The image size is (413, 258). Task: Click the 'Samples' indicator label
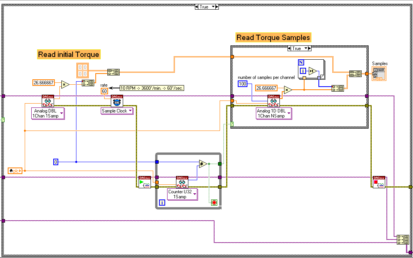pyautogui.click(x=380, y=64)
